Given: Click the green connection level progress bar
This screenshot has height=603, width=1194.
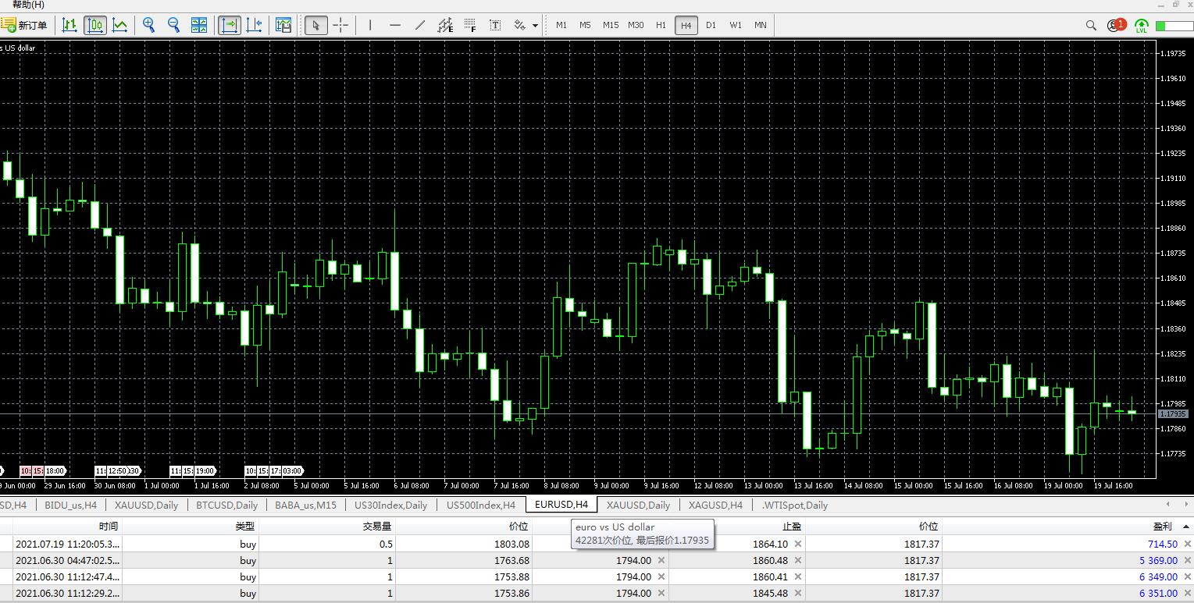Looking at the screenshot, I should (1174, 26).
